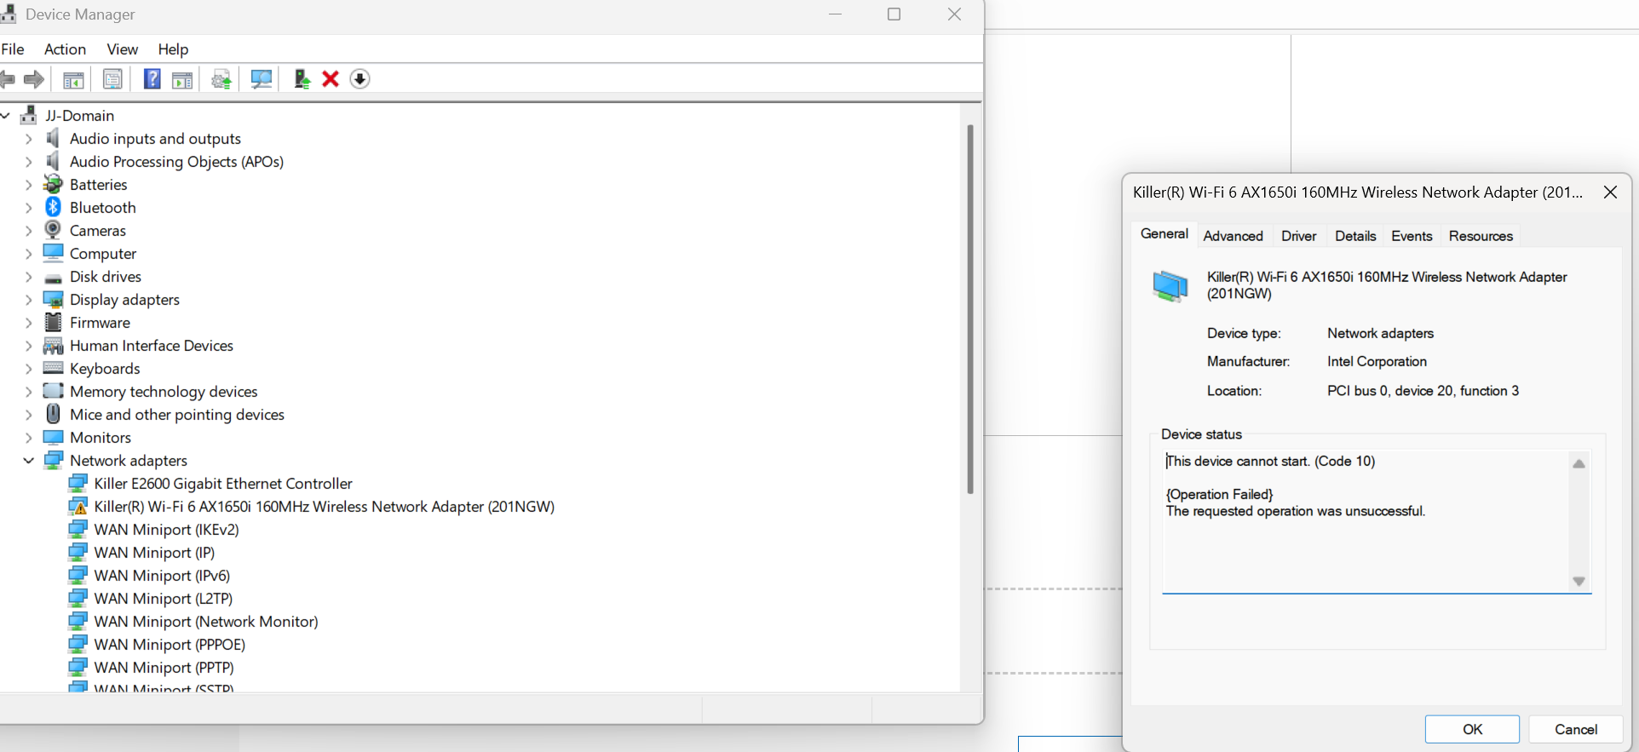Switch to the Driver tab

pos(1298,236)
